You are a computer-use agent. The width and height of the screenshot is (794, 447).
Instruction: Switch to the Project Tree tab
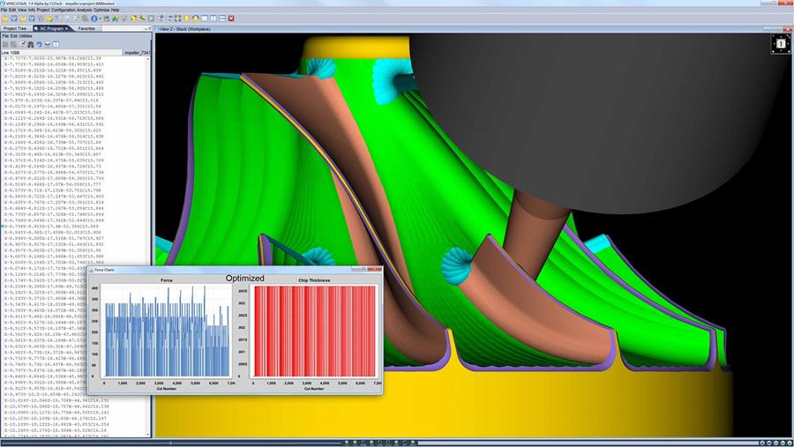tap(15, 28)
